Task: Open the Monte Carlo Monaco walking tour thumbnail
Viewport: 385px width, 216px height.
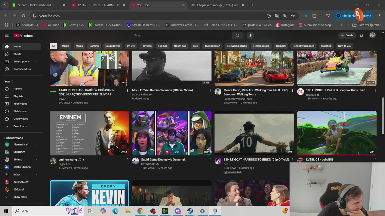Action: pyautogui.click(x=254, y=68)
